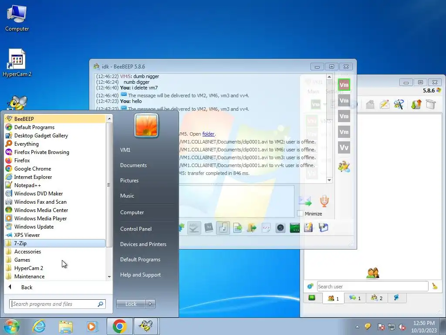Open Help and Support
The width and height of the screenshot is (446, 335).
[x=140, y=275]
